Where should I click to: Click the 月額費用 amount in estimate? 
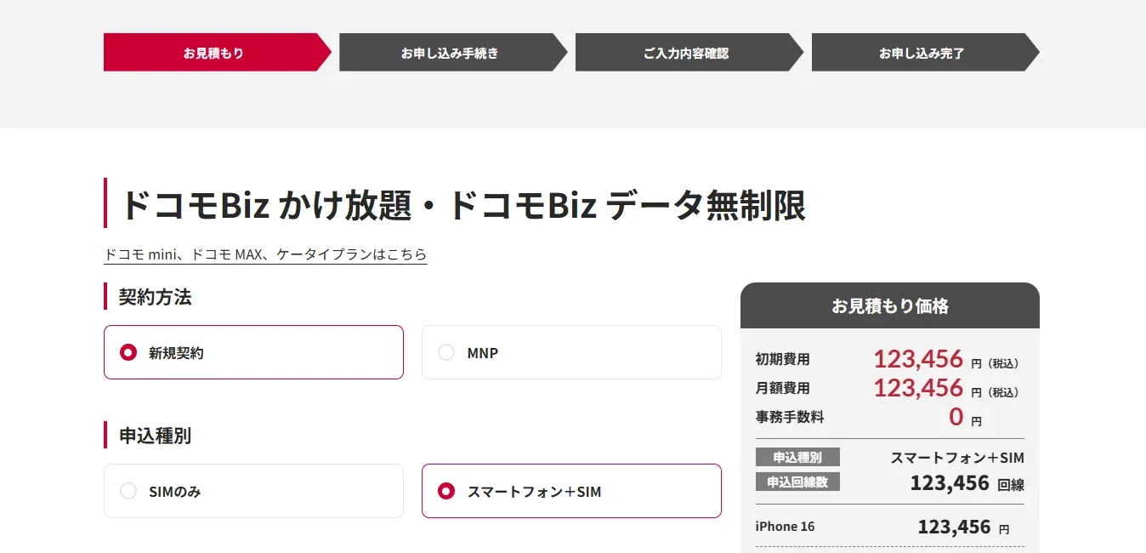[918, 388]
